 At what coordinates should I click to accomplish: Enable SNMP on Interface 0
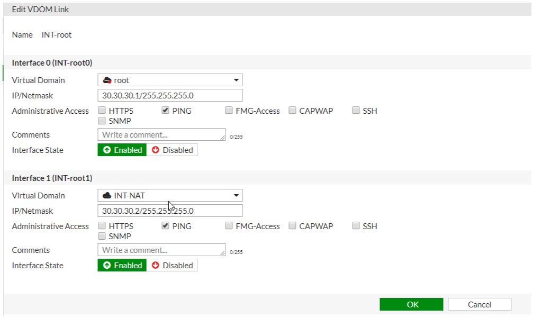pos(102,121)
